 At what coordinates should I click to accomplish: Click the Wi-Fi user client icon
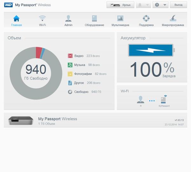coord(141,99)
